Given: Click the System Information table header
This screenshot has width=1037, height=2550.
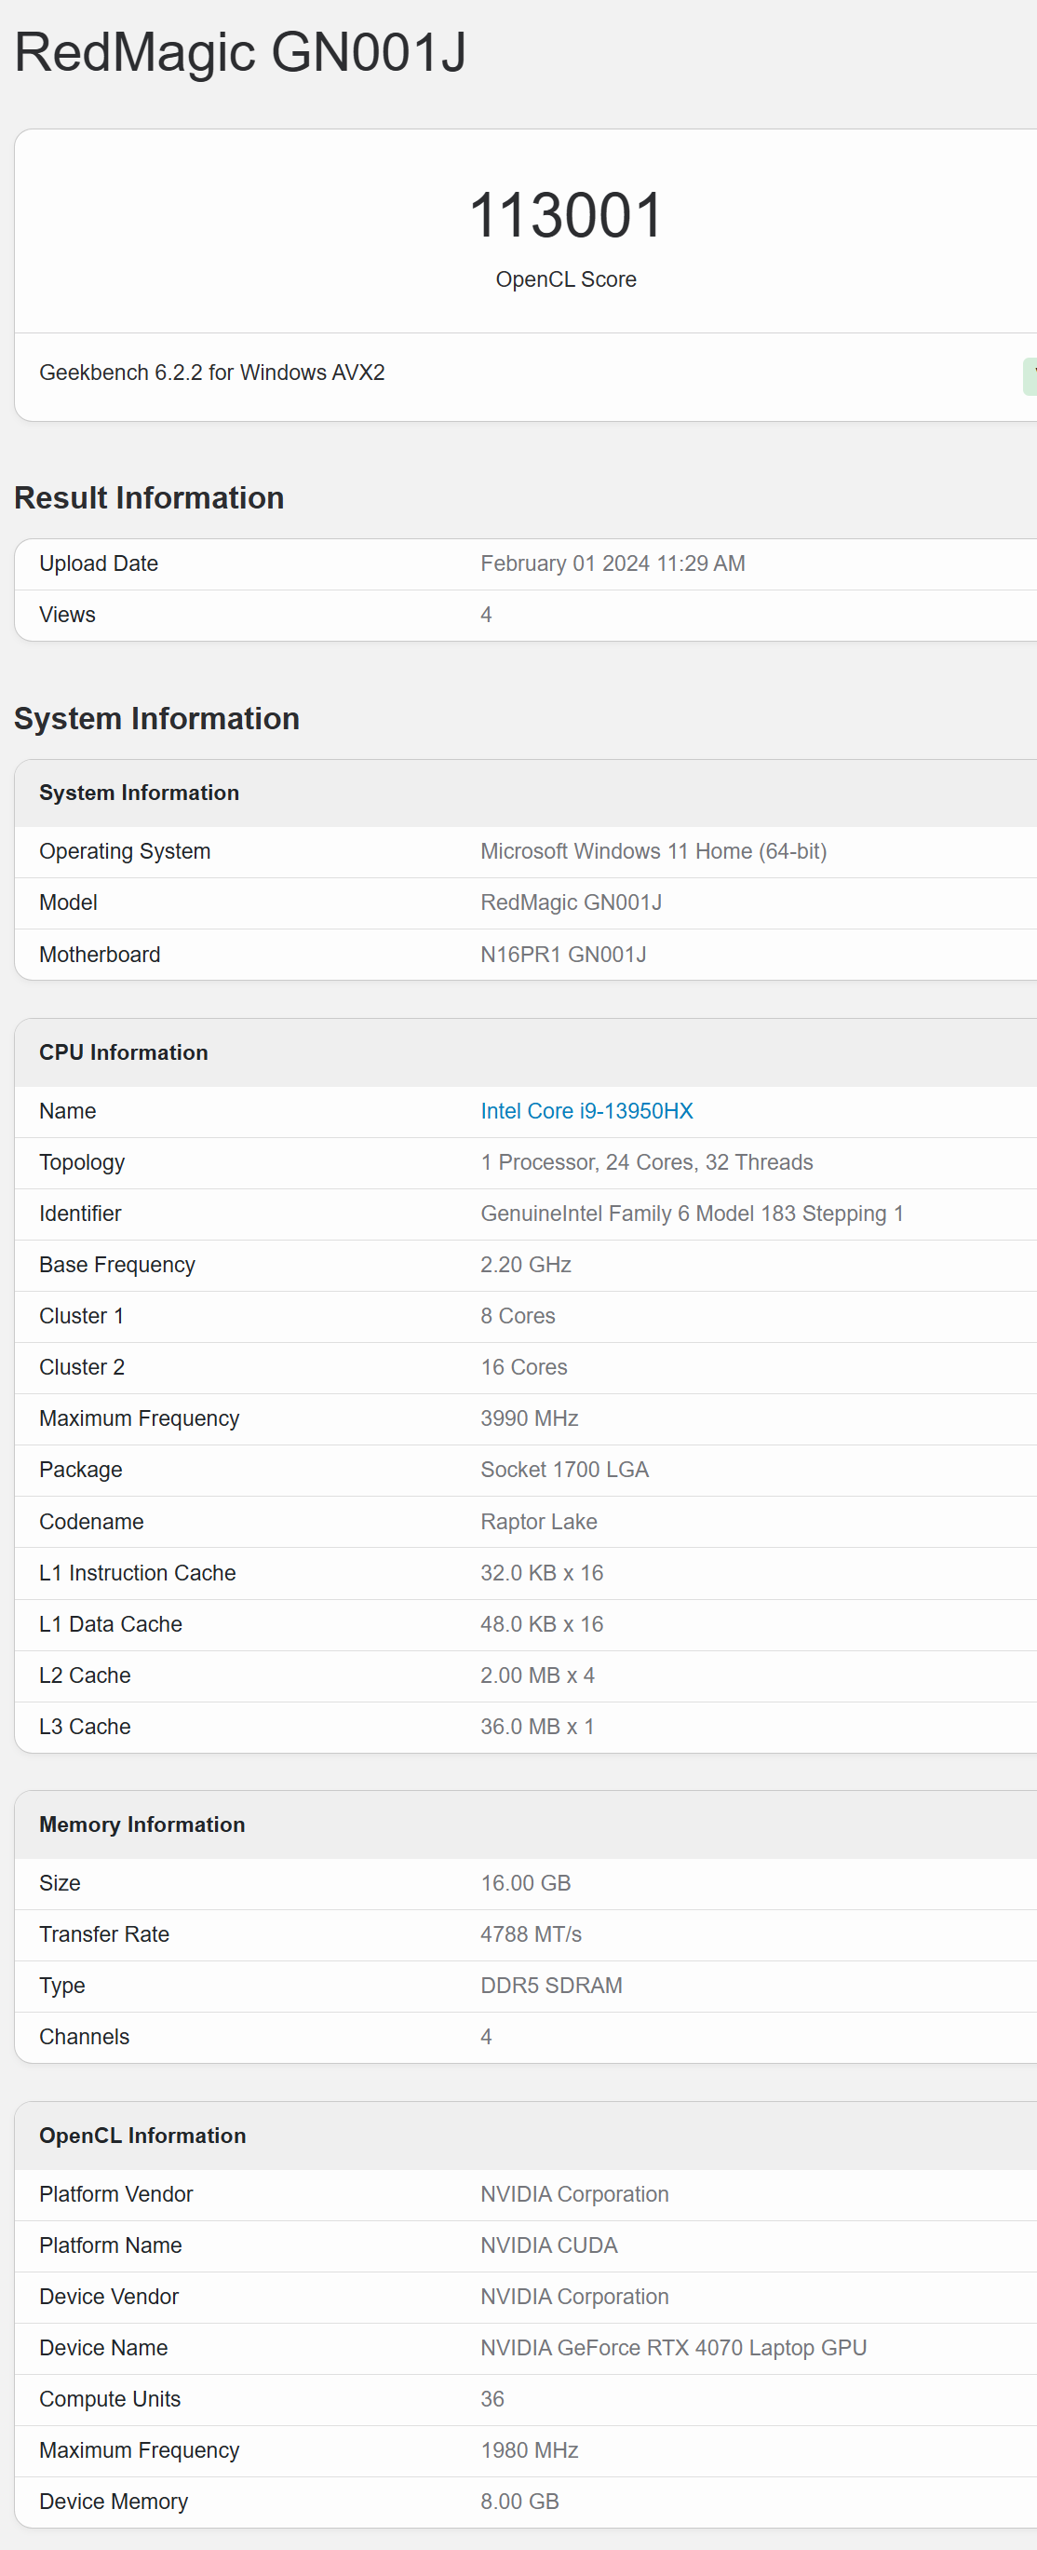Looking at the screenshot, I should 140,793.
